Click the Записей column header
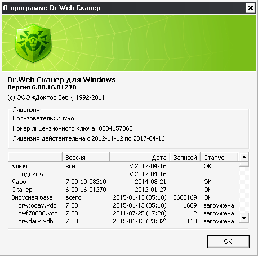 pyautogui.click(x=185, y=158)
